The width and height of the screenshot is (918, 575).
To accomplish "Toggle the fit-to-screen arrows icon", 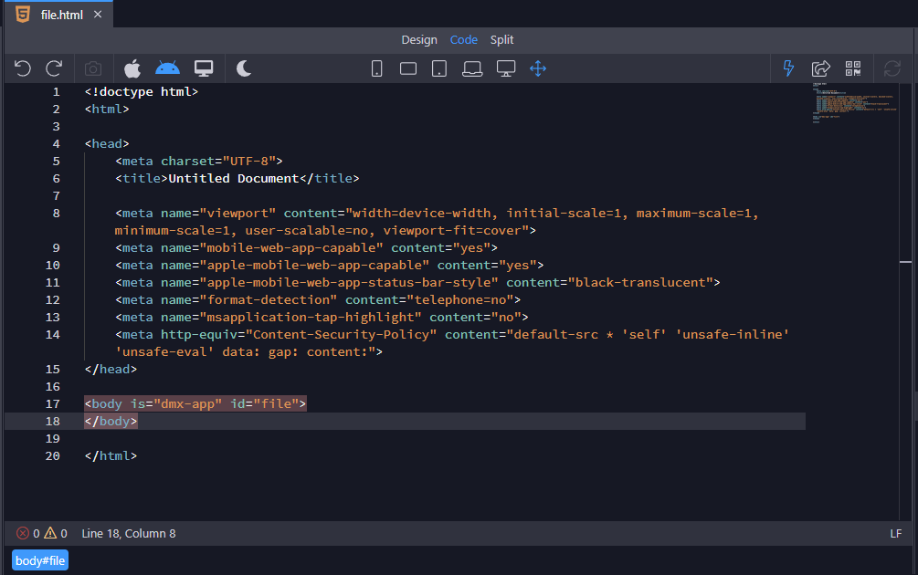I will 538,68.
